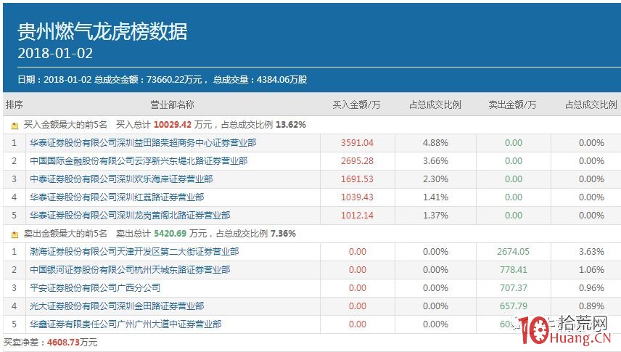
Task: Click the sell ratio 7.36%
Action: click(x=283, y=234)
